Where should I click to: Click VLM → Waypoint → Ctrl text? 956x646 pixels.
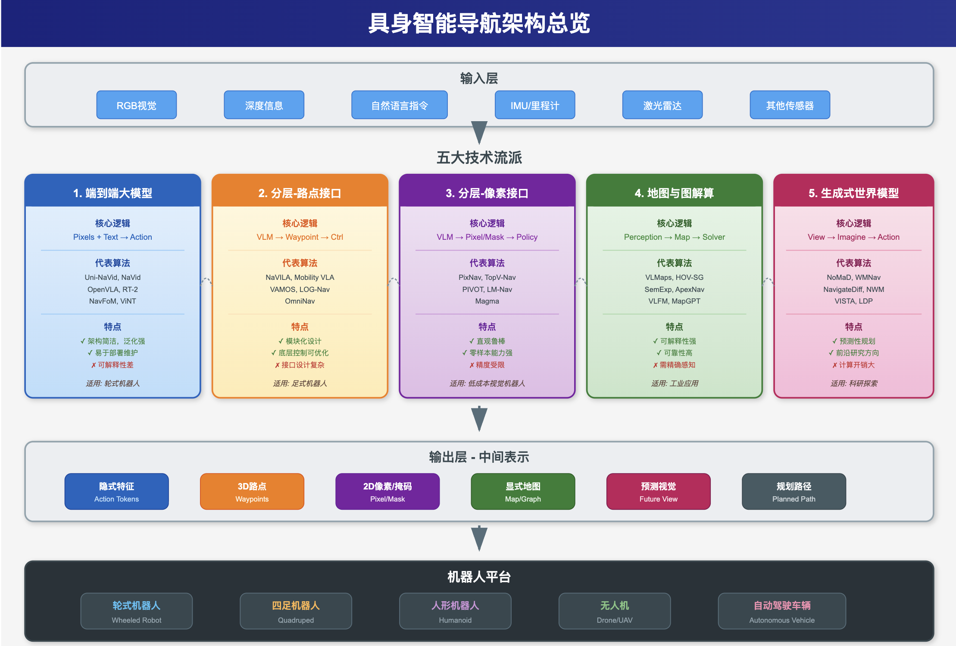300,237
